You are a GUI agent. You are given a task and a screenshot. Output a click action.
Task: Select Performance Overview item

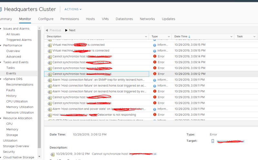coord(13,51)
